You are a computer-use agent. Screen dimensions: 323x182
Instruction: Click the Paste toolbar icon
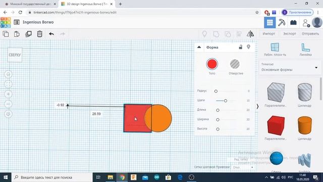point(17,34)
